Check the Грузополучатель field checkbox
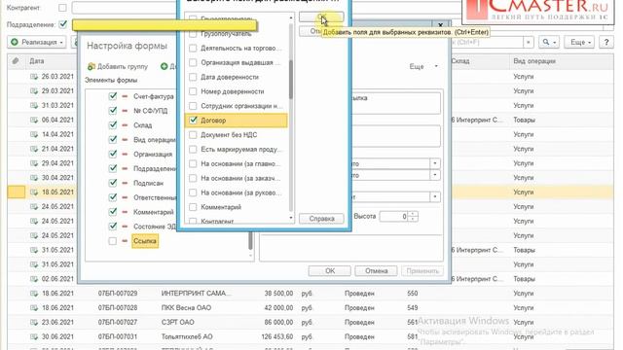 point(193,34)
